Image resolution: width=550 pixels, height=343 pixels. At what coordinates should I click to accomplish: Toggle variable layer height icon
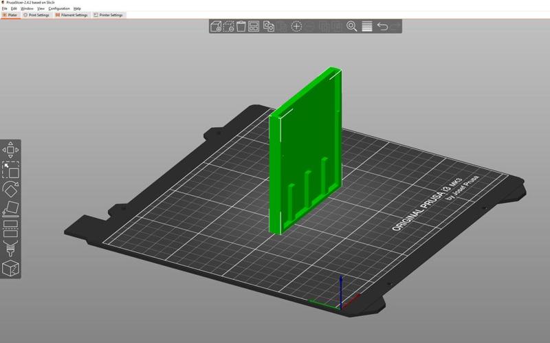click(x=367, y=26)
